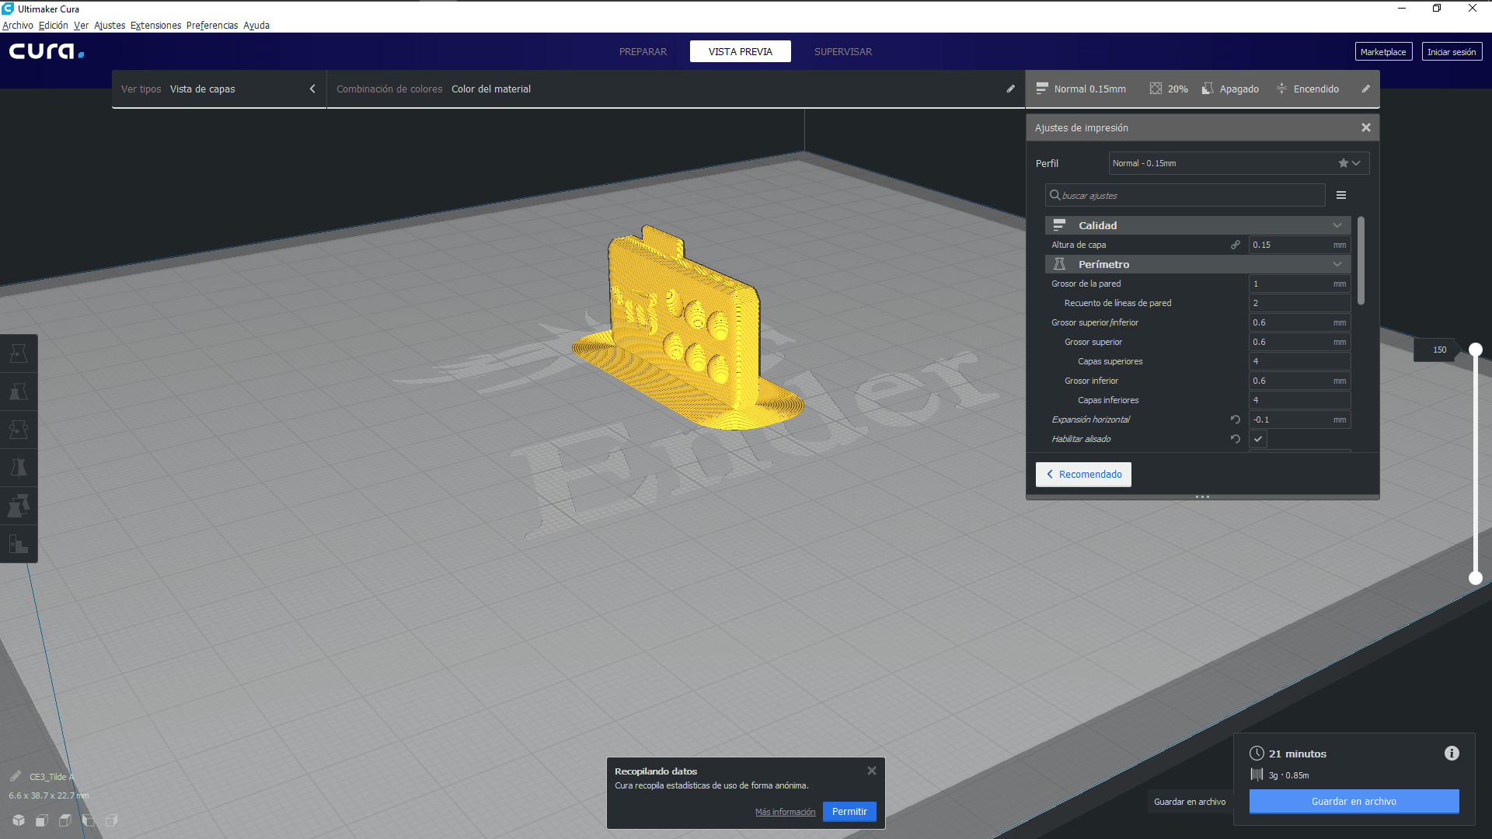Select the Rotate tool in left toolbar
This screenshot has height=839, width=1492.
point(18,430)
